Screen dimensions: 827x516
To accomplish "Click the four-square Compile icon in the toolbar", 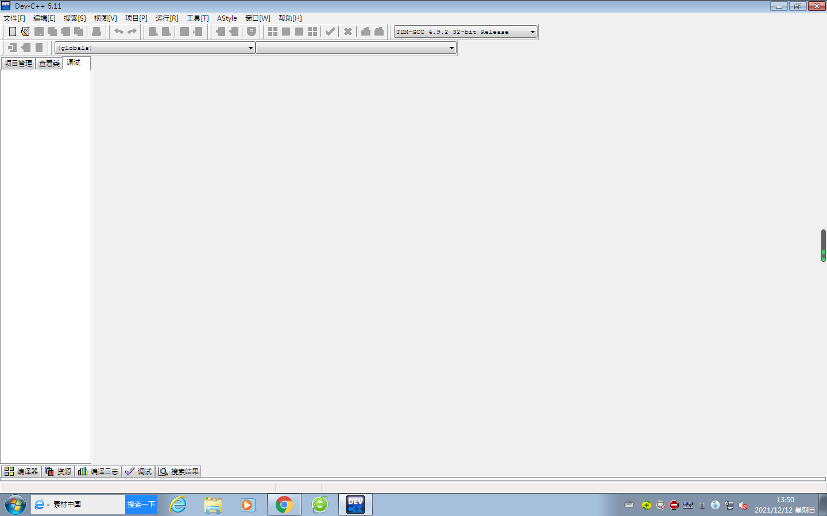I will tap(273, 32).
